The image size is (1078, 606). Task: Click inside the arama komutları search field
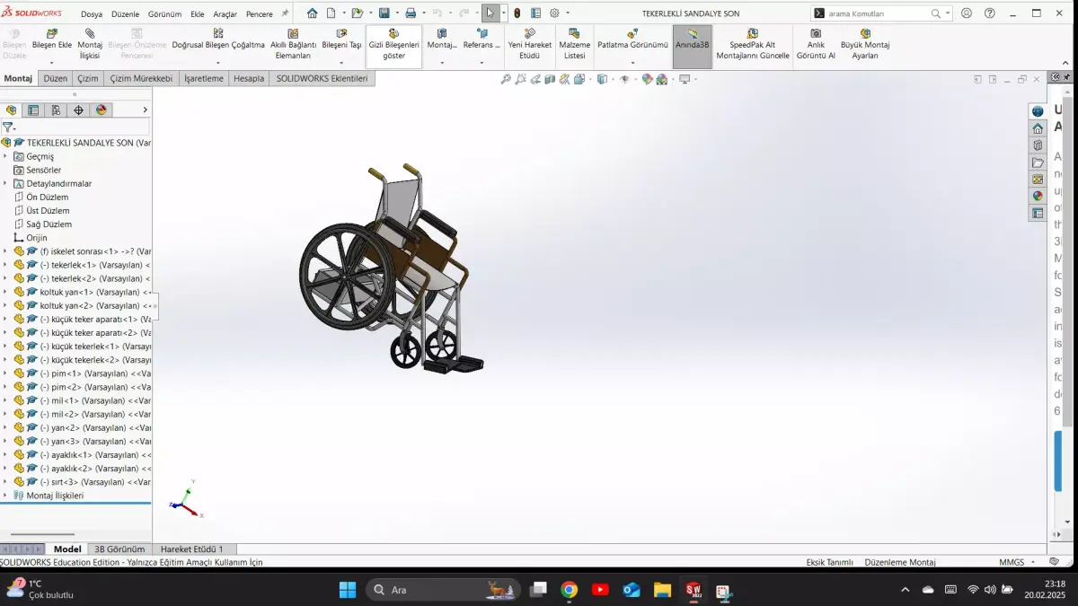pyautogui.click(x=876, y=13)
